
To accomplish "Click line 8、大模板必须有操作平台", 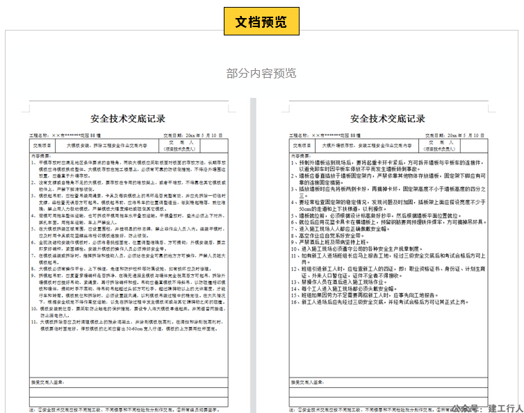I will 120,269.
